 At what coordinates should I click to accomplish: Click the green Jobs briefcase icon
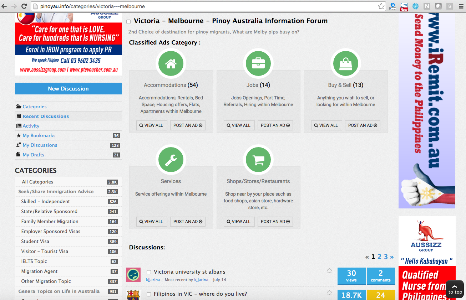point(258,64)
